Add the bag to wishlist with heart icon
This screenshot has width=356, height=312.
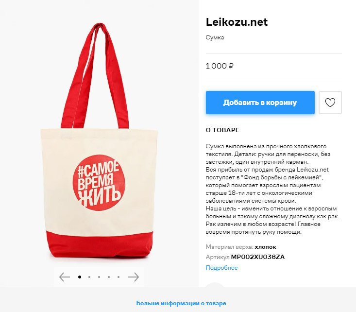(x=330, y=103)
